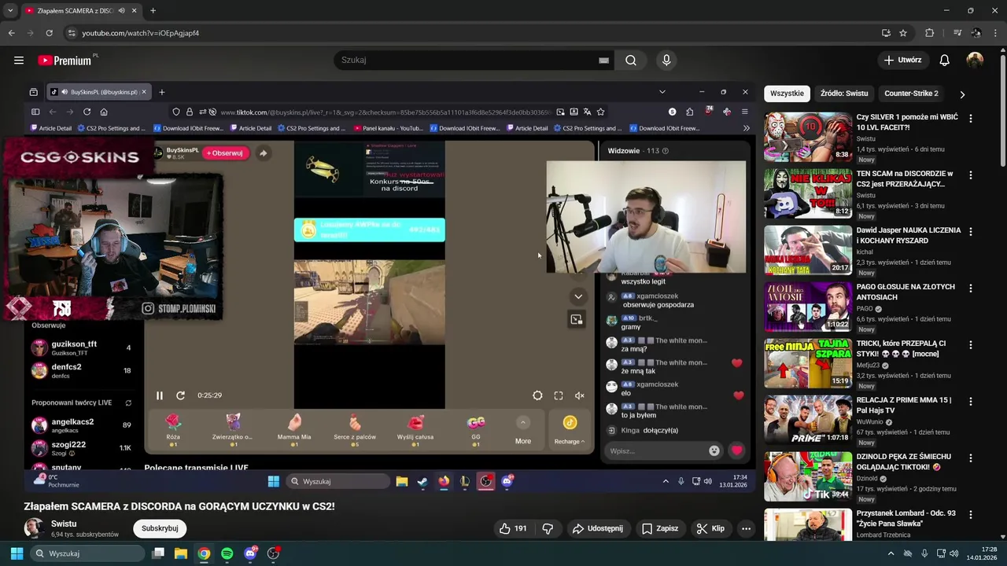Select the Źródło: Swistu filter chip
This screenshot has height=566, width=1007.
coord(844,94)
